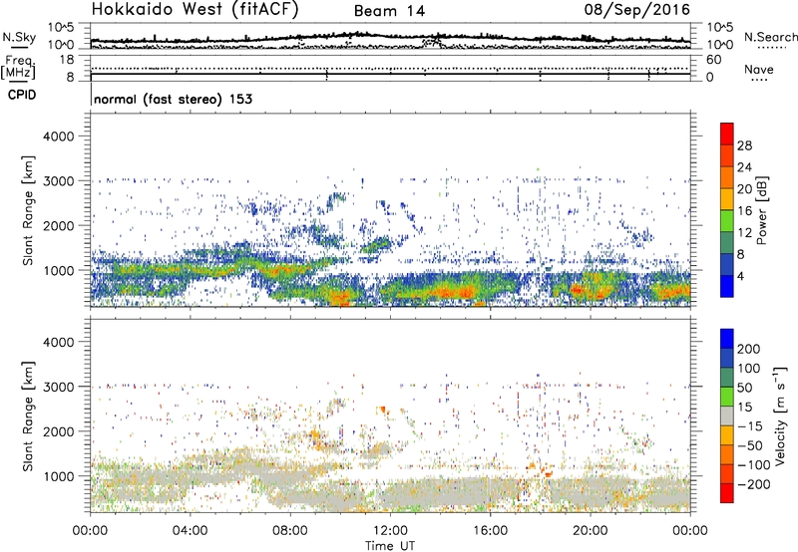Click the "20:00" time axis tick label
This screenshot has height=552, width=798.
tap(590, 531)
